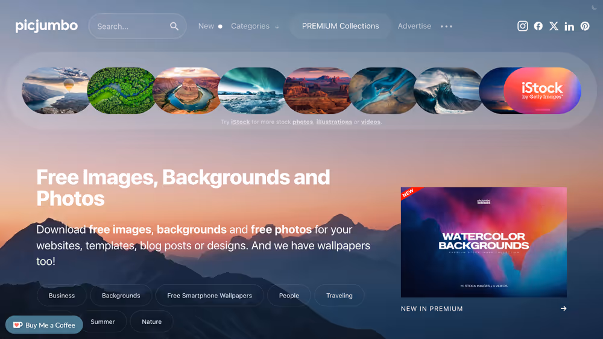Screen dimensions: 603x339
Task: Click the arrow next to New in Premium
Action: (563, 308)
